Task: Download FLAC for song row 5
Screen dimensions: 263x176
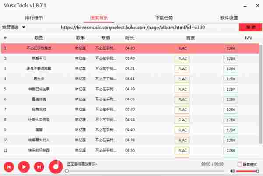Action: [x=182, y=90]
